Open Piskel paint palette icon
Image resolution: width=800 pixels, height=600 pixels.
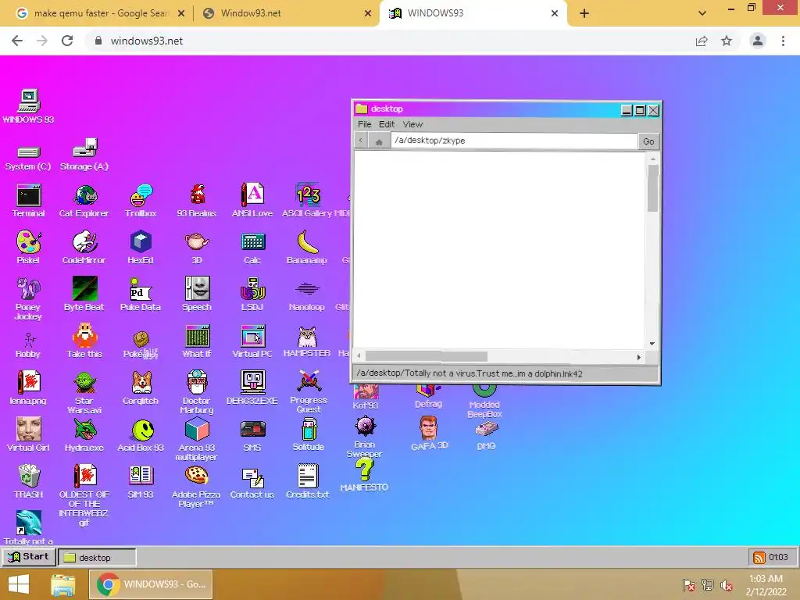tap(28, 247)
